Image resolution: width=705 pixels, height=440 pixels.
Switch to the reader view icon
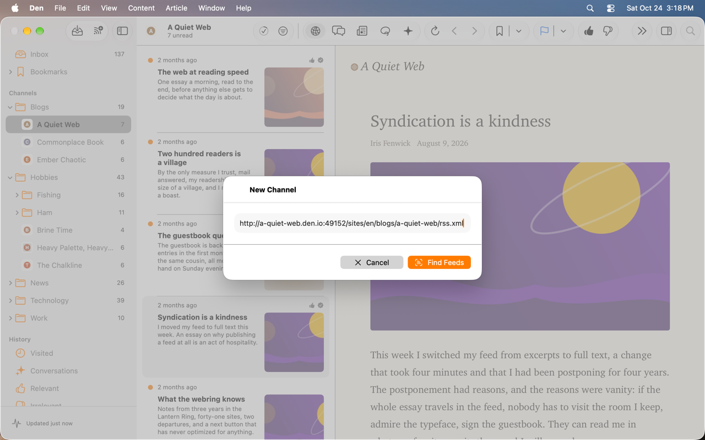(362, 31)
